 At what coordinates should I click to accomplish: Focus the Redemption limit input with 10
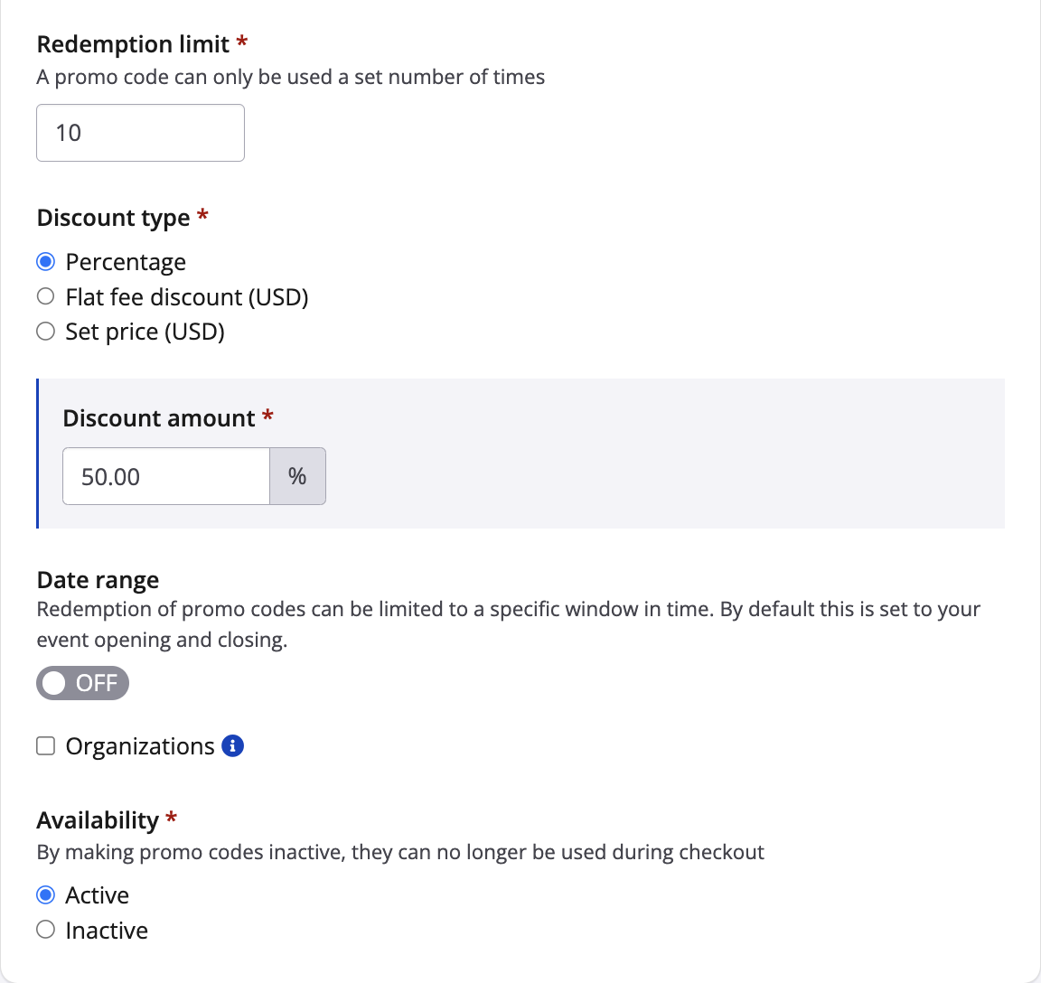click(140, 133)
